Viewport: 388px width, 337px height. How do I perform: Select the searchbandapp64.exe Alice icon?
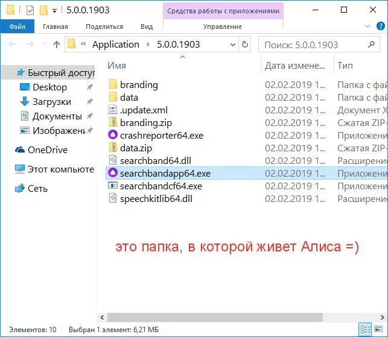(113, 173)
